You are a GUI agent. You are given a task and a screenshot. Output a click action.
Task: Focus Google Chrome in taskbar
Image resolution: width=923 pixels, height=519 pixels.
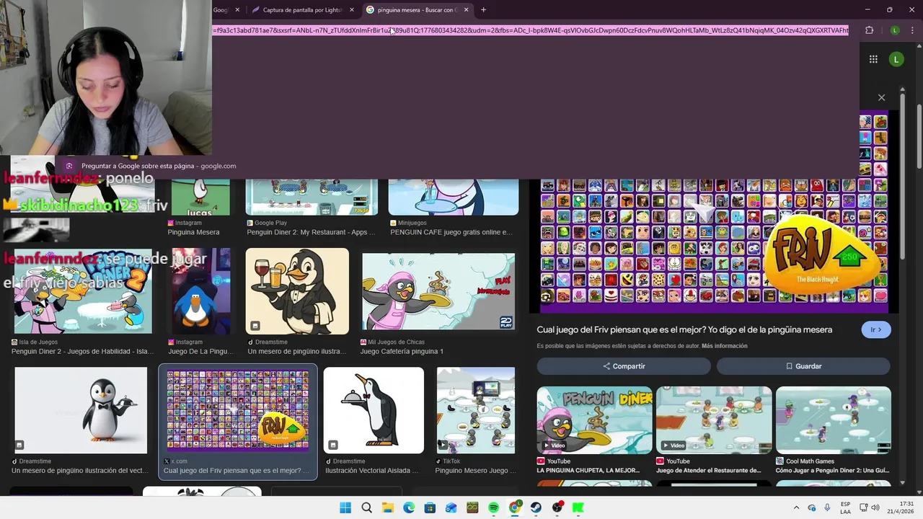515,507
